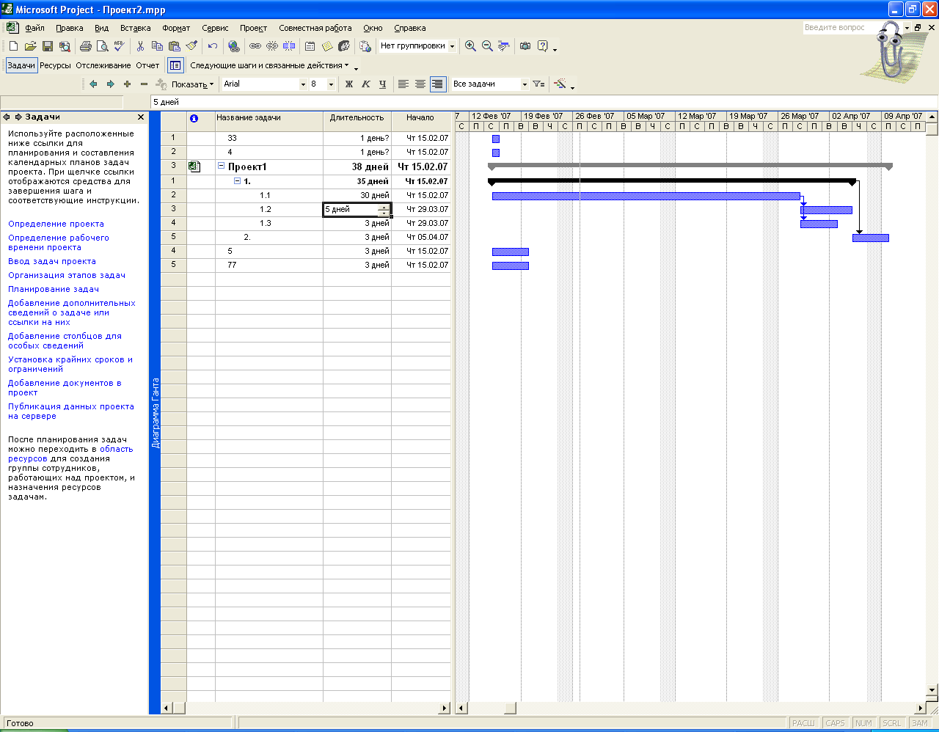Activate the format painter brush
Viewport: 939px width, 732px height.
tap(191, 46)
